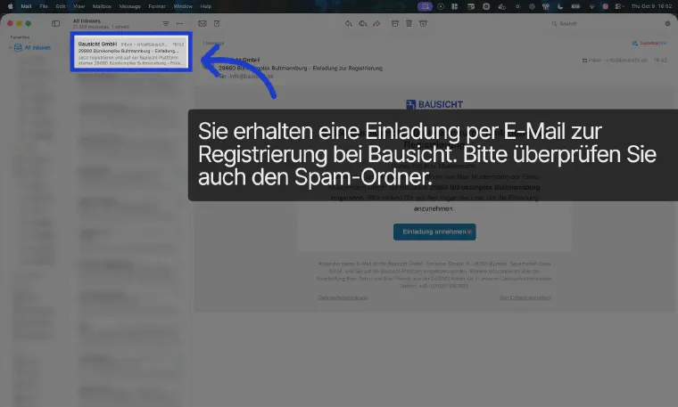Reply to the message

tap(348, 24)
